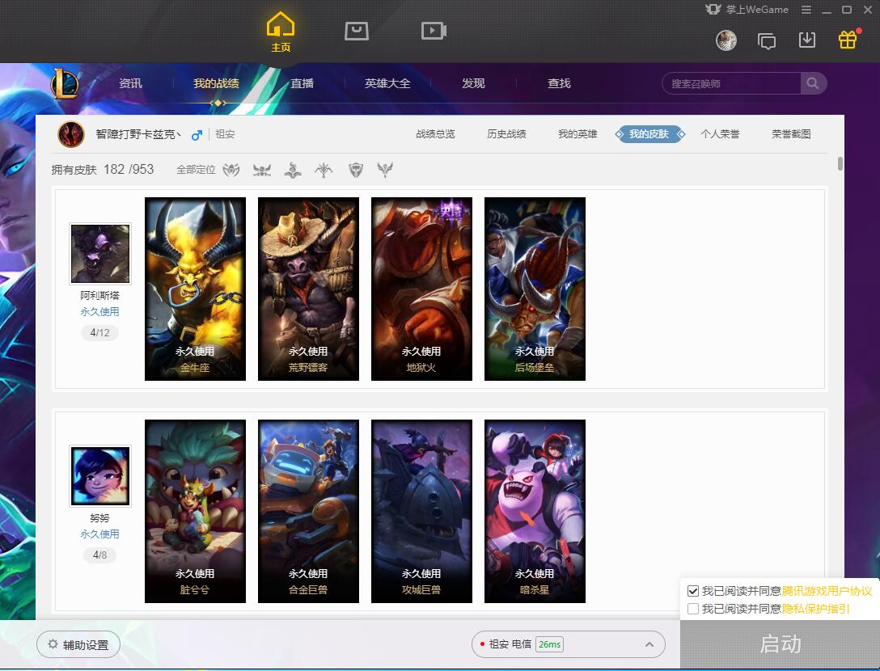
Task: Open the 查找 tab
Action: coord(559,83)
